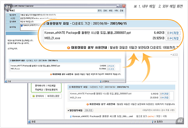Click the 29,925KB size text in window 02

coord(154,98)
